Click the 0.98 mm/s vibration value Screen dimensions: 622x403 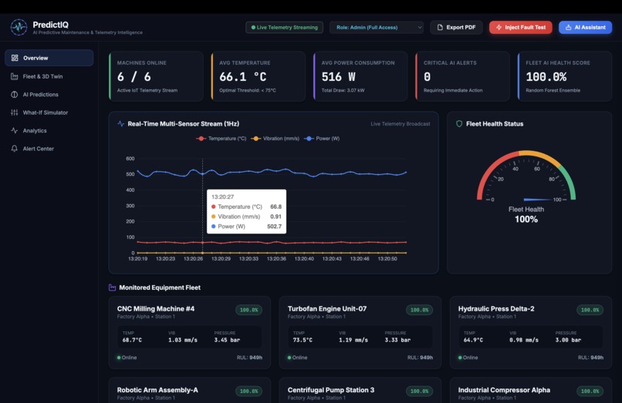(524, 340)
